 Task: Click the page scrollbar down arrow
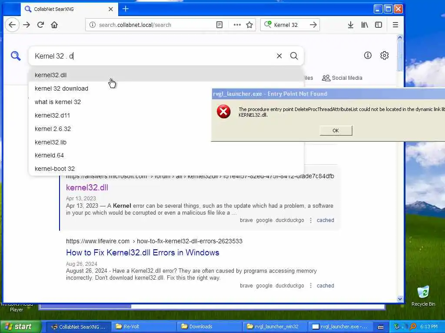[400, 299]
